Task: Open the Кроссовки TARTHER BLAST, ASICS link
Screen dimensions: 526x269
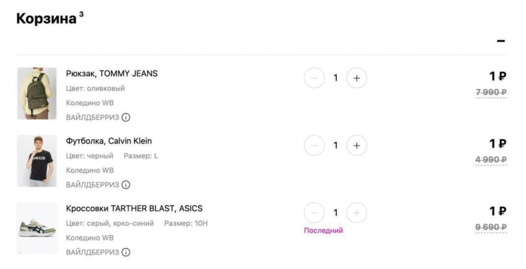Action: tap(134, 208)
